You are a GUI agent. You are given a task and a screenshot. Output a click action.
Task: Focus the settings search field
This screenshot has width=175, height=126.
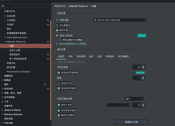[25, 6]
